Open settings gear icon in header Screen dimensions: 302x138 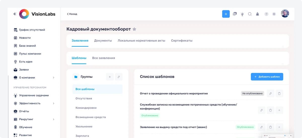tap(274, 14)
